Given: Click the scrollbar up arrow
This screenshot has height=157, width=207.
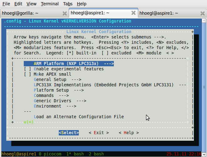Looking at the screenshot, I should tap(204, 21).
